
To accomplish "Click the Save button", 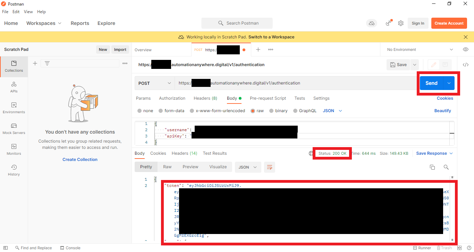I will tap(398, 65).
